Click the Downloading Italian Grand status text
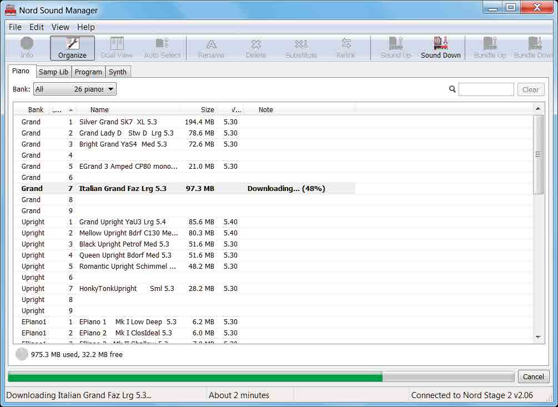This screenshot has width=558, height=407. tap(79, 395)
